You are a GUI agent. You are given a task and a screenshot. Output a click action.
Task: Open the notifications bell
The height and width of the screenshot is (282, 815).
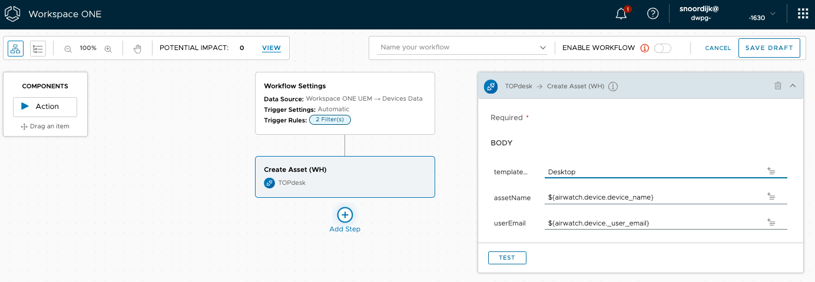pos(622,14)
